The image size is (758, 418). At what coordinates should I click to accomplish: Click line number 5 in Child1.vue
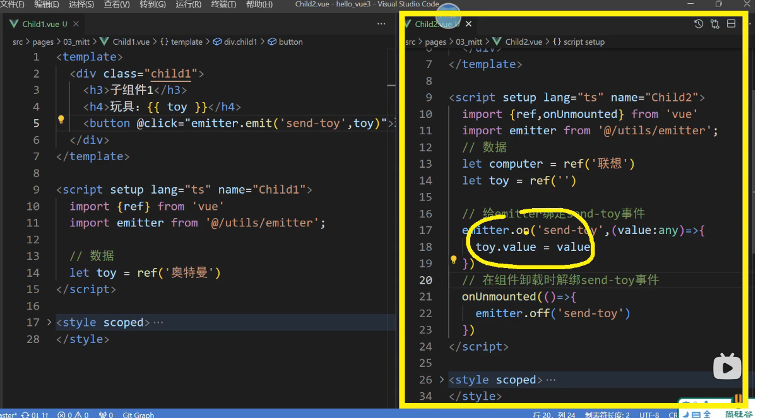36,123
